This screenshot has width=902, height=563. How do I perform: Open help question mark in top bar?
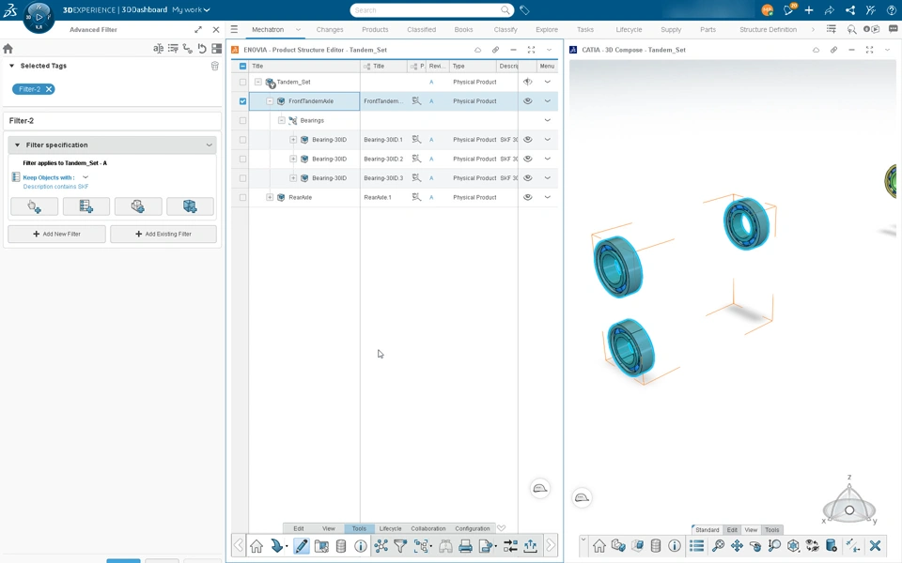(x=892, y=10)
